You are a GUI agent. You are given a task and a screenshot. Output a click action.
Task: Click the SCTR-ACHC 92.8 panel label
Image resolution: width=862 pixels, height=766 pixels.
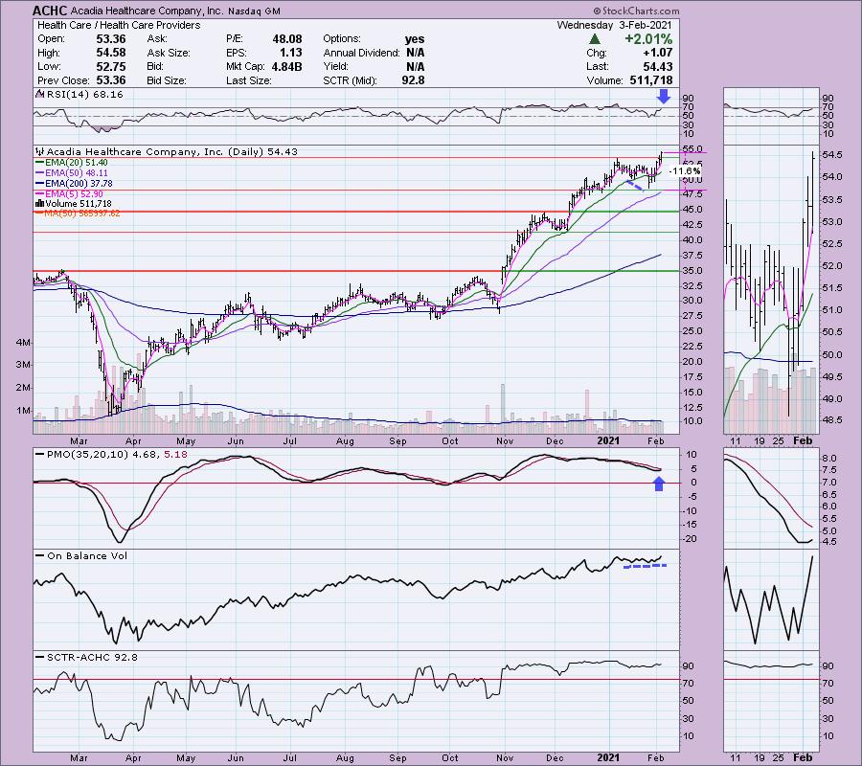point(92,657)
